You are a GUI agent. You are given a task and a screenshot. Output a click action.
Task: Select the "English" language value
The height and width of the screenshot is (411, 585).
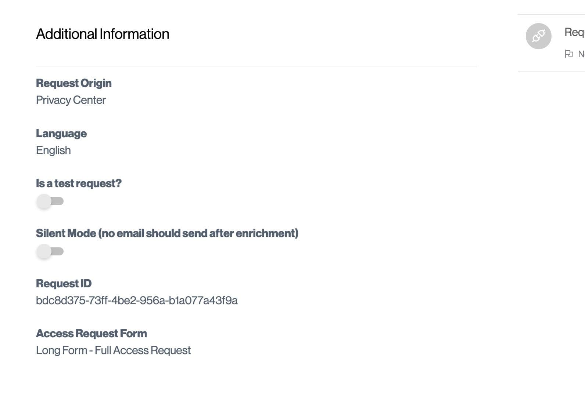click(53, 150)
